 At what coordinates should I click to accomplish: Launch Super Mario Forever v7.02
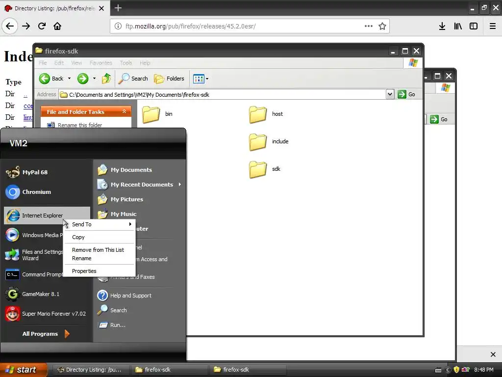pyautogui.click(x=47, y=314)
